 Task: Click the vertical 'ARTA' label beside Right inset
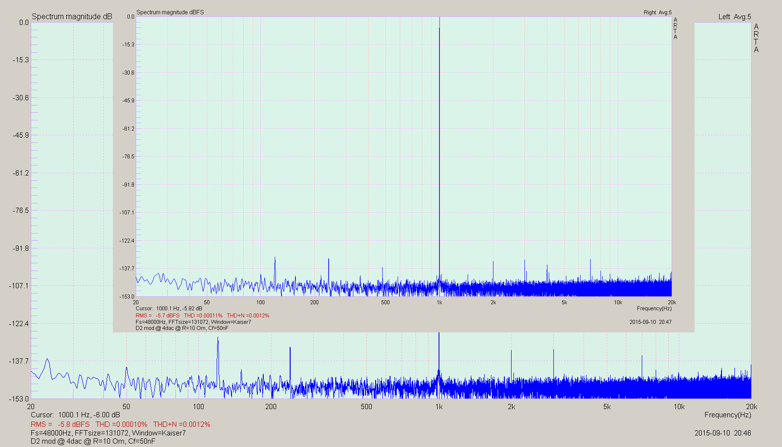click(x=675, y=28)
